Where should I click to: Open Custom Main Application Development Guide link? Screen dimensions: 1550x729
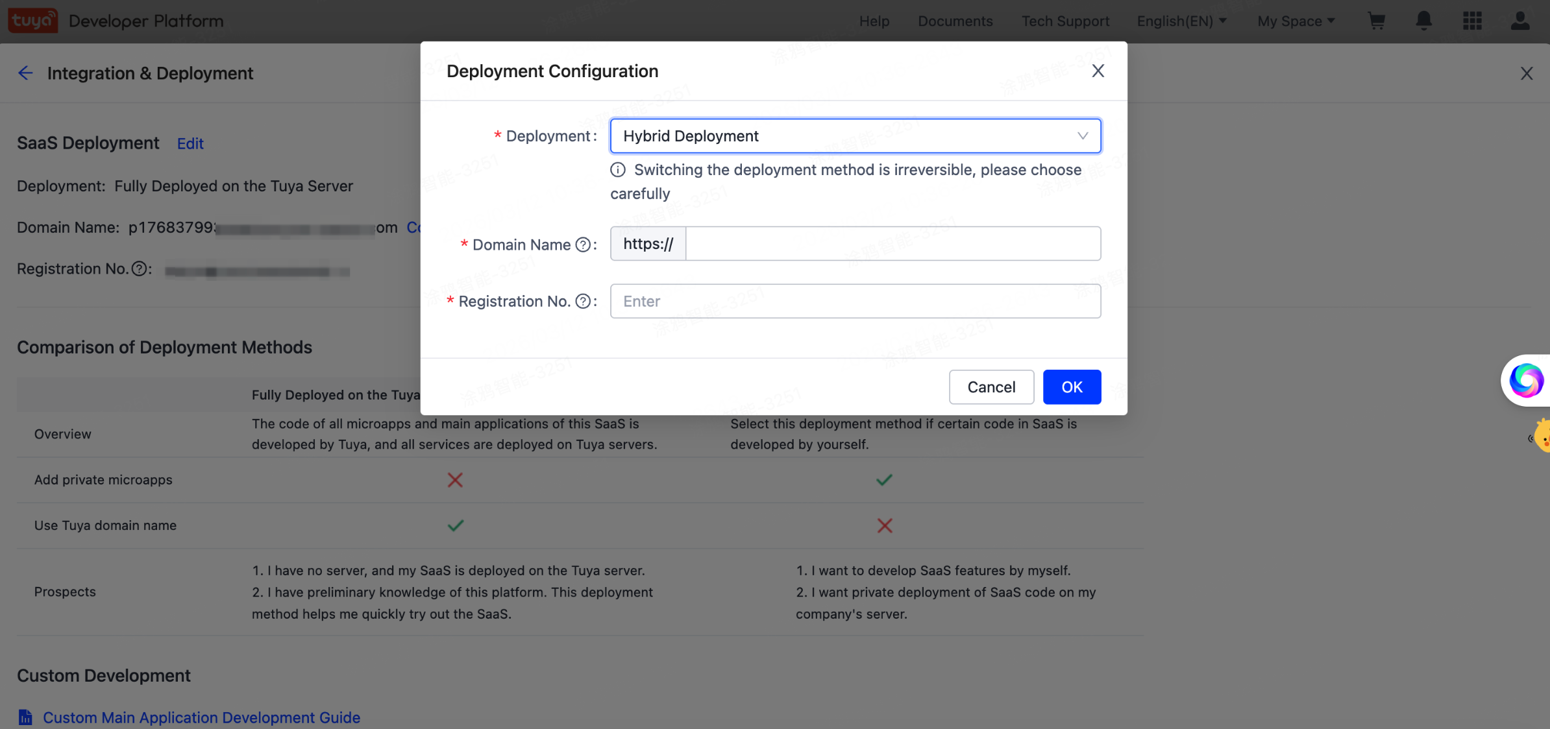tap(201, 717)
